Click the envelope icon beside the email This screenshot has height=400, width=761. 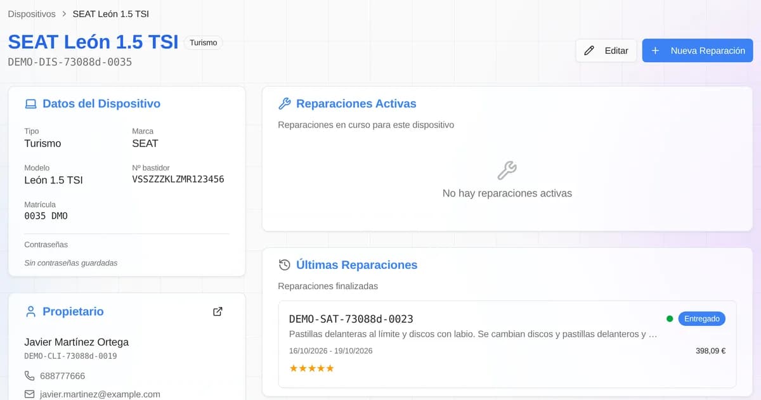pos(29,394)
